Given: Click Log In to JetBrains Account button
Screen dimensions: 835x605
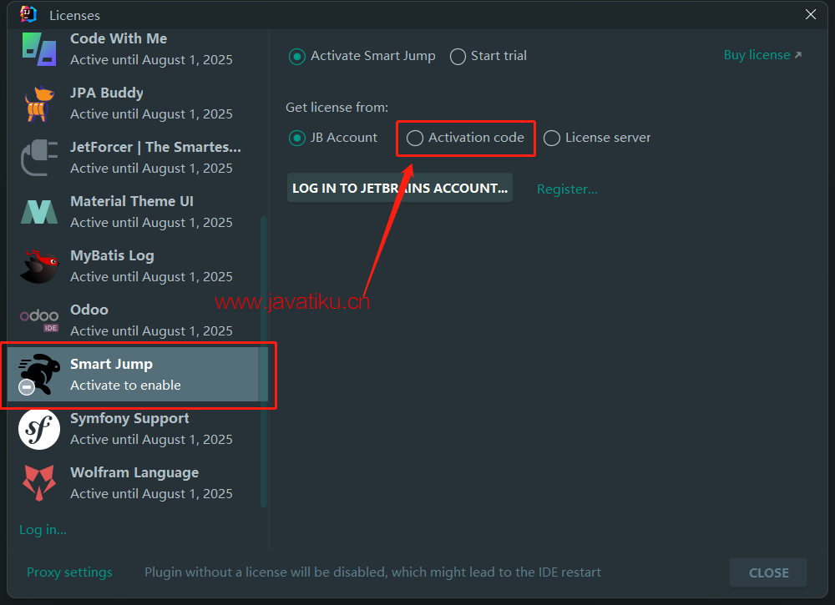Looking at the screenshot, I should (x=400, y=188).
